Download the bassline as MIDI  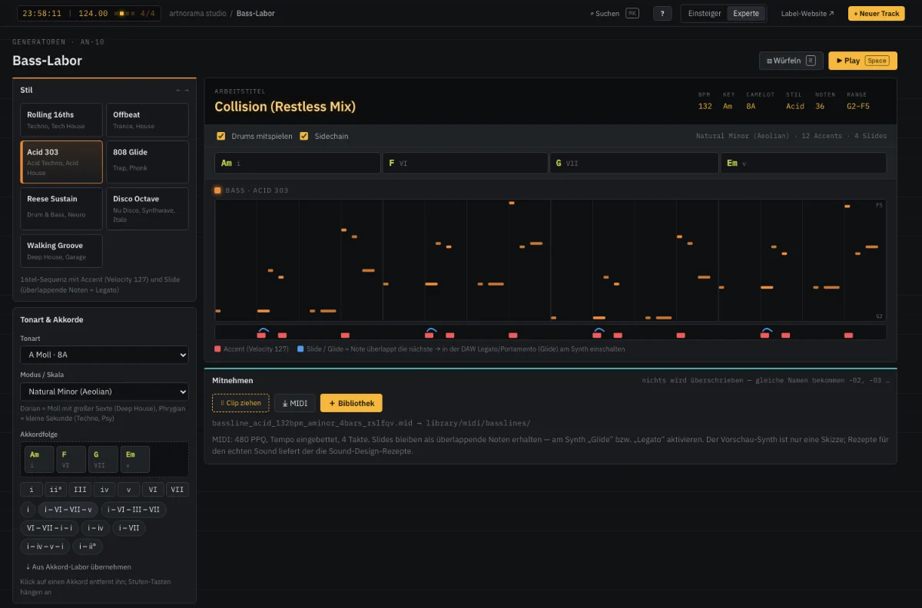coord(295,403)
